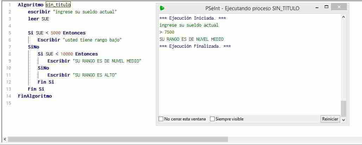
Task: Click the editor horizontal scrollbar thumb
Action: [x=118, y=139]
